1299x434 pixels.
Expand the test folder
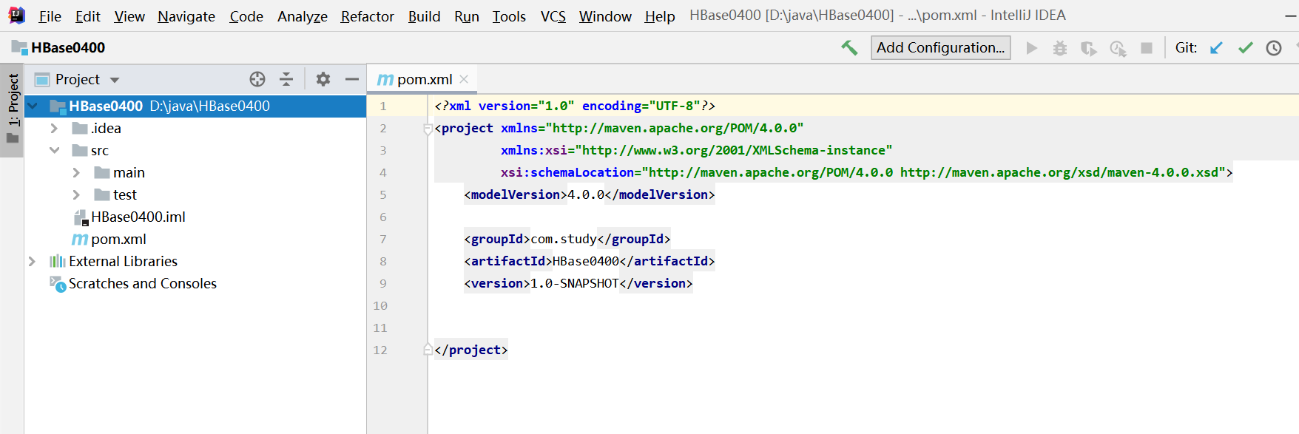click(x=76, y=195)
